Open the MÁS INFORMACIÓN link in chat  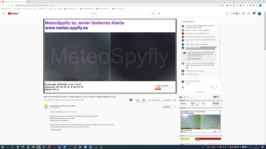point(194,58)
